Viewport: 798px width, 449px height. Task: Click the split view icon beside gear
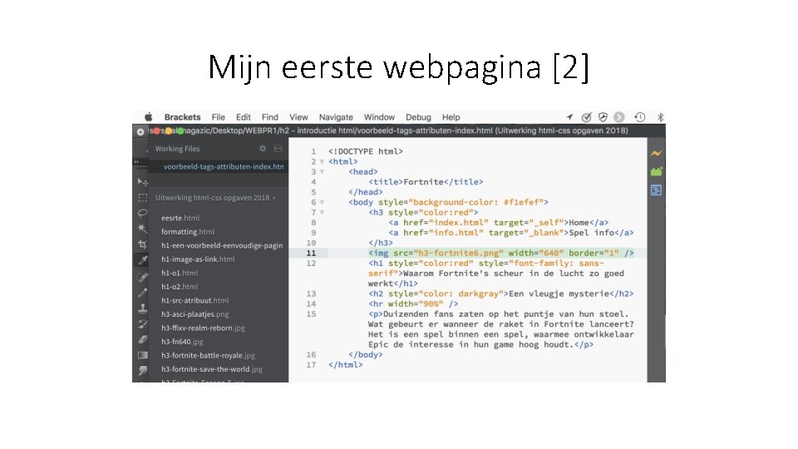point(278,149)
